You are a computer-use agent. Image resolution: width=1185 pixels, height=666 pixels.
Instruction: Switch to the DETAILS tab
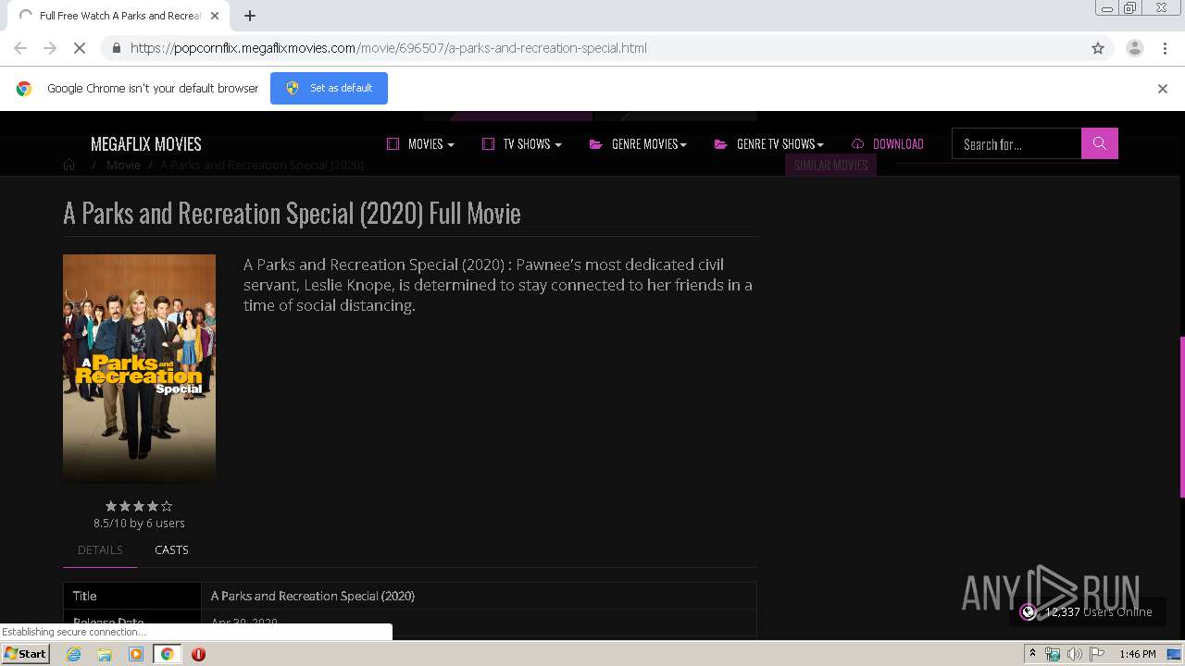click(100, 549)
